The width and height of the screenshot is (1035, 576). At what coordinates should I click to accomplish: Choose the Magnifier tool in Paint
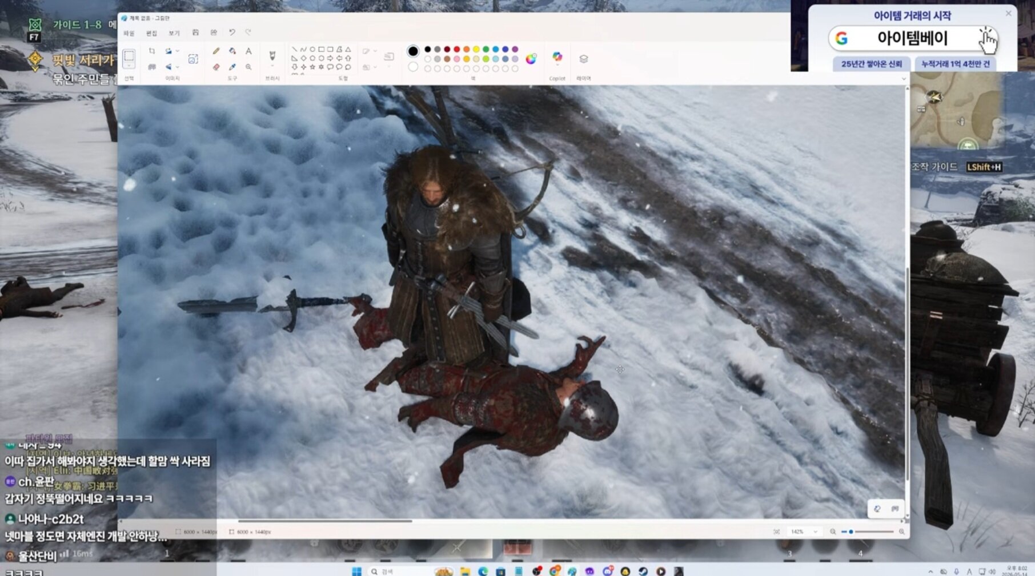tap(248, 67)
